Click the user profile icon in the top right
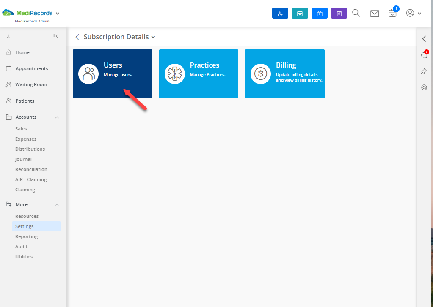The image size is (433, 307). (x=409, y=13)
